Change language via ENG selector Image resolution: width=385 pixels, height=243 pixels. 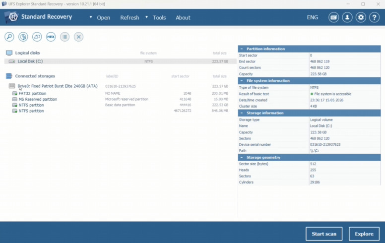point(313,17)
